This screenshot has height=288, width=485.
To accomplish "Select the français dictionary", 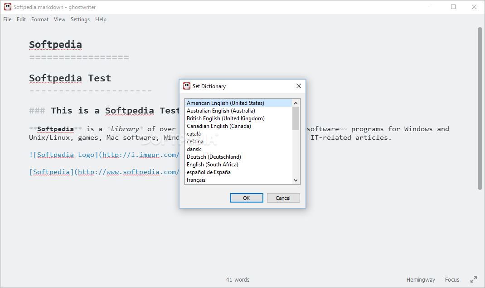I will tap(238, 180).
